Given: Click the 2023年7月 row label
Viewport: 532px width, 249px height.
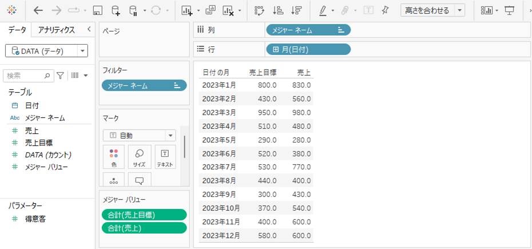Looking at the screenshot, I should point(219,167).
